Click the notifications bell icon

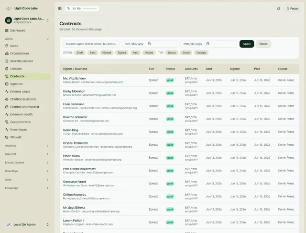pyautogui.click(x=278, y=9)
